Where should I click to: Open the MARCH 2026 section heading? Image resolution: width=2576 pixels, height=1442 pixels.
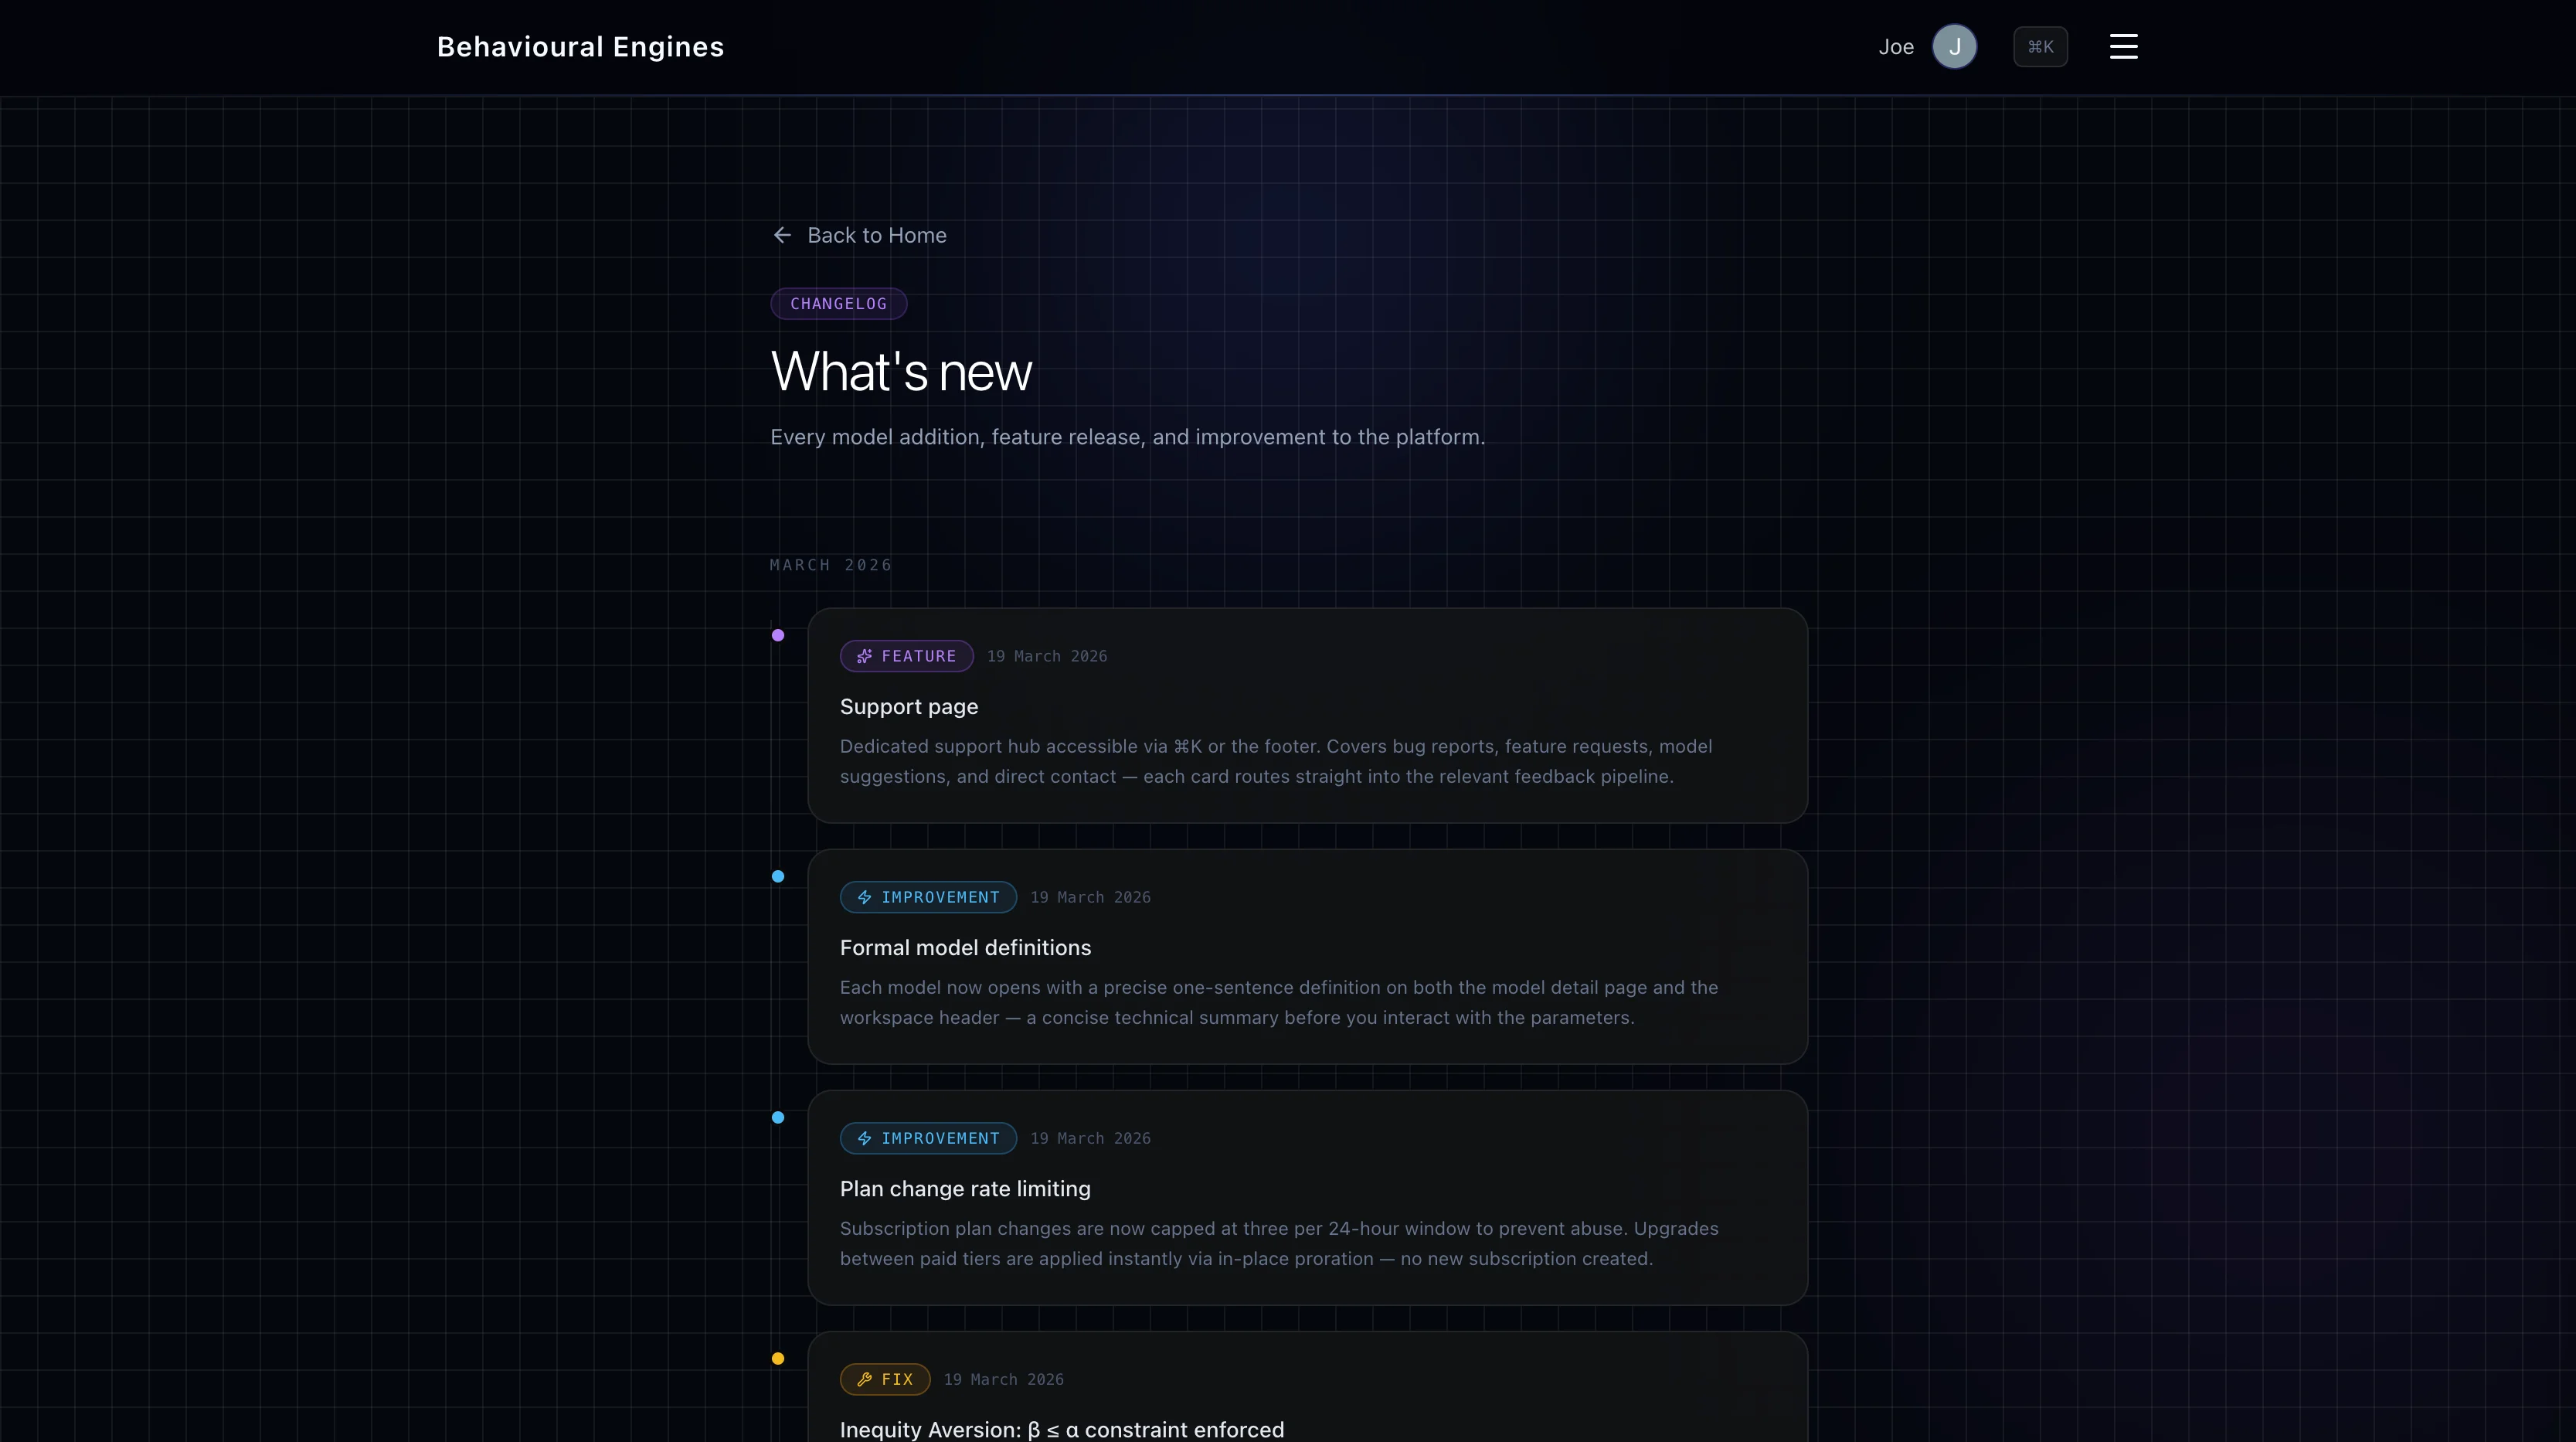coord(830,564)
